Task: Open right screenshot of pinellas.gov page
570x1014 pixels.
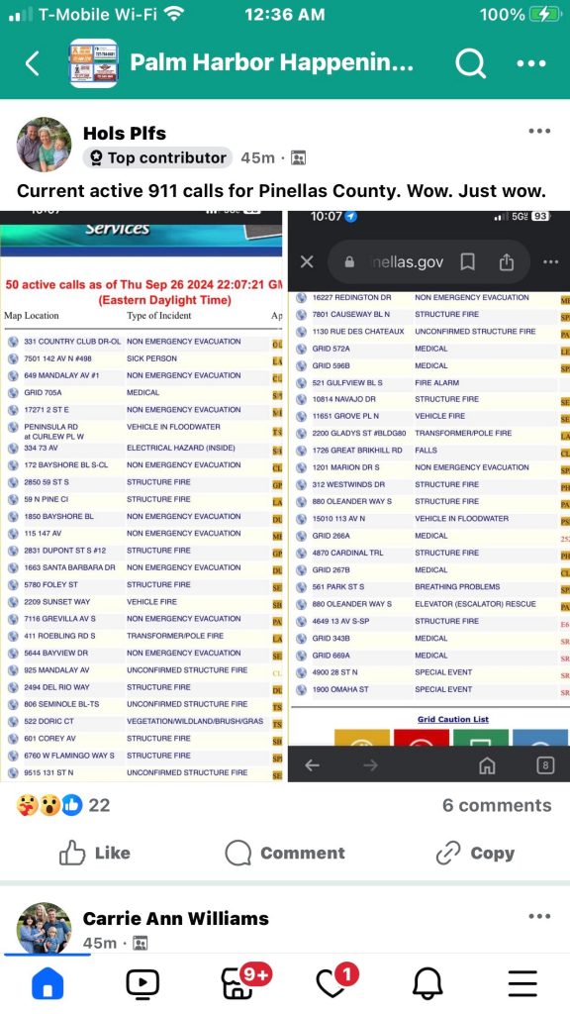Action: (x=428, y=496)
